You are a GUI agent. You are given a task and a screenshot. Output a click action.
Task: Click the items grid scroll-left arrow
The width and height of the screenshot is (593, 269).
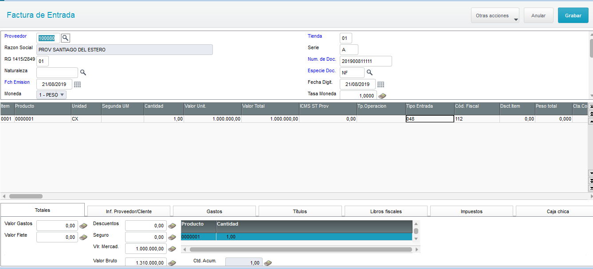point(4,196)
